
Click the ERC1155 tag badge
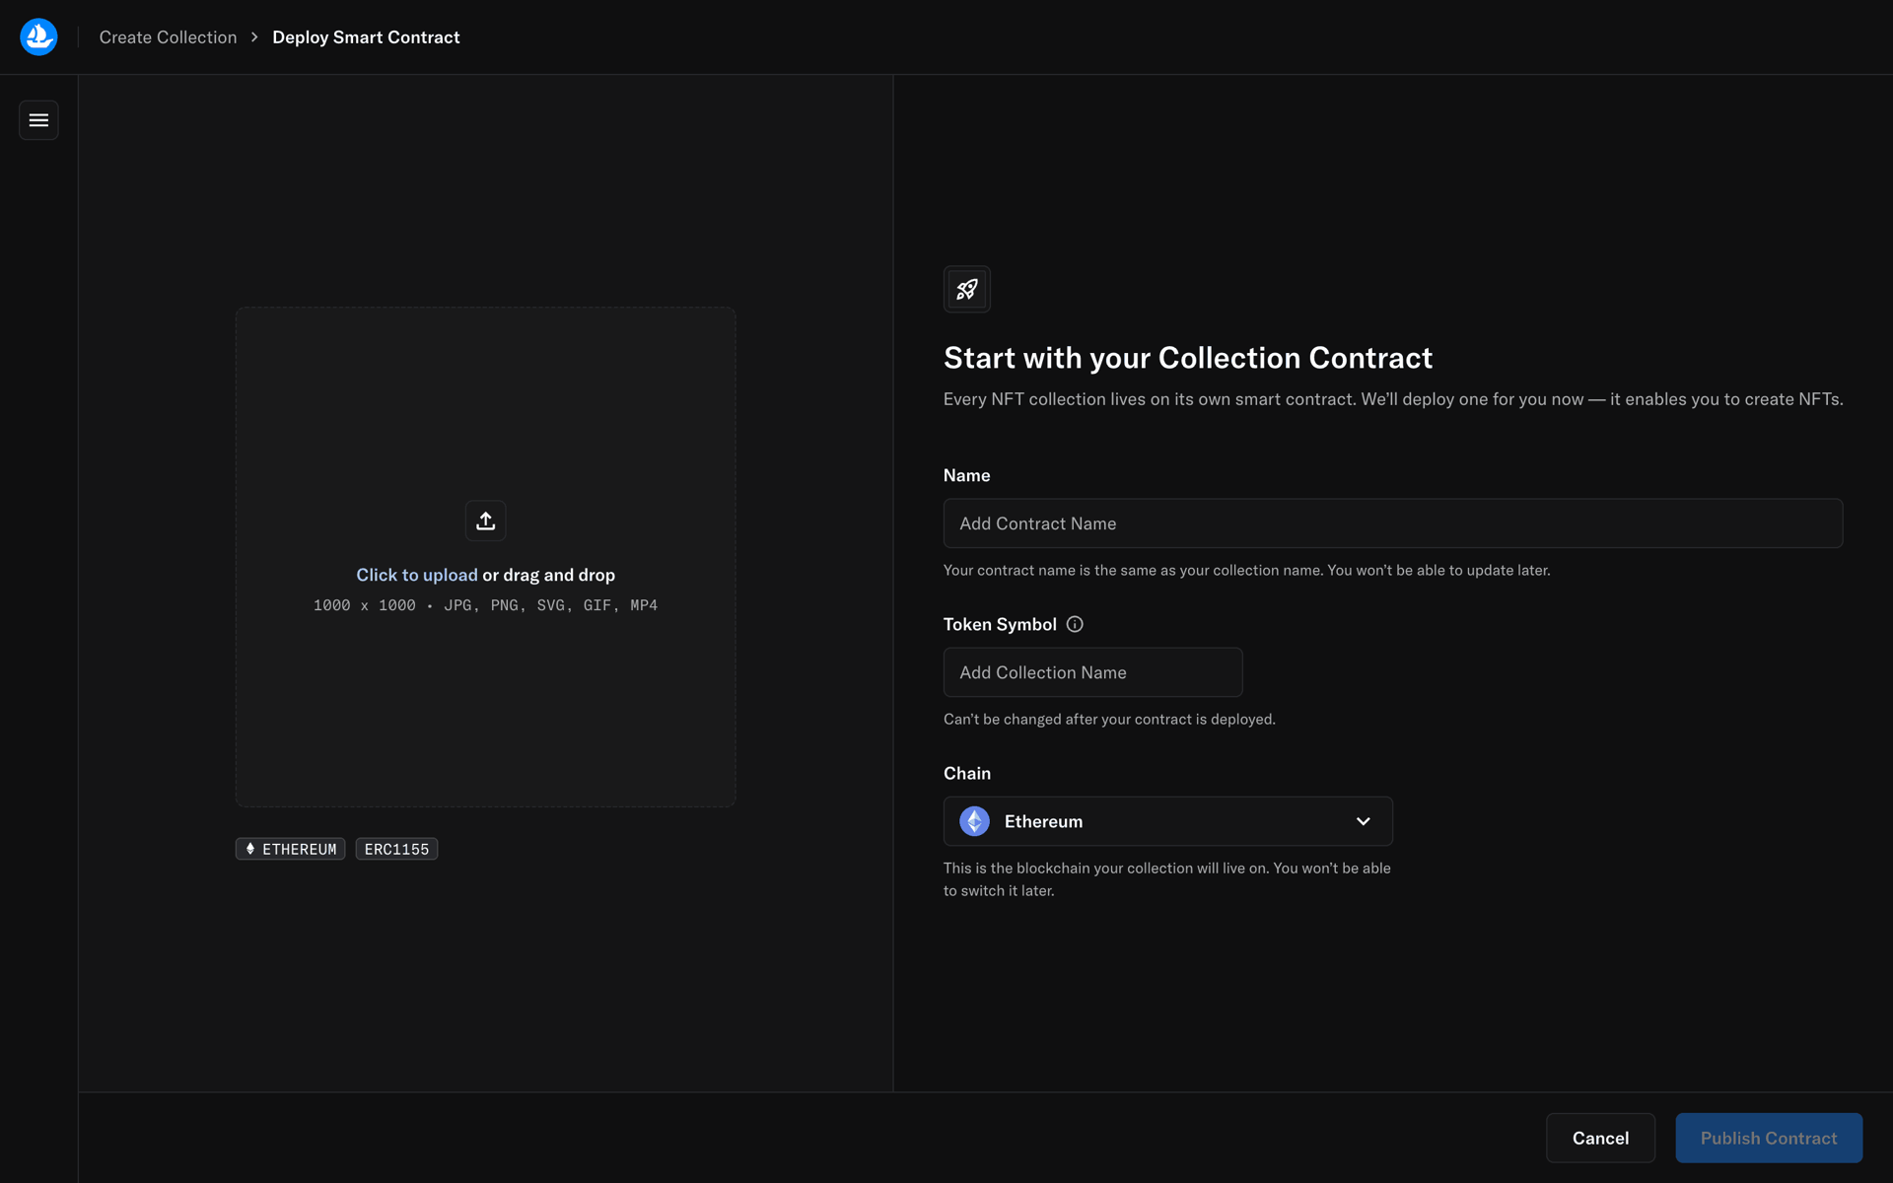point(396,849)
